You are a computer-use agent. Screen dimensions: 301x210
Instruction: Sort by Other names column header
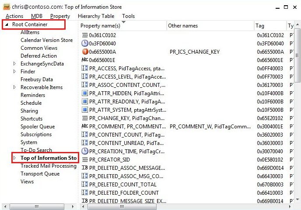pos(210,26)
